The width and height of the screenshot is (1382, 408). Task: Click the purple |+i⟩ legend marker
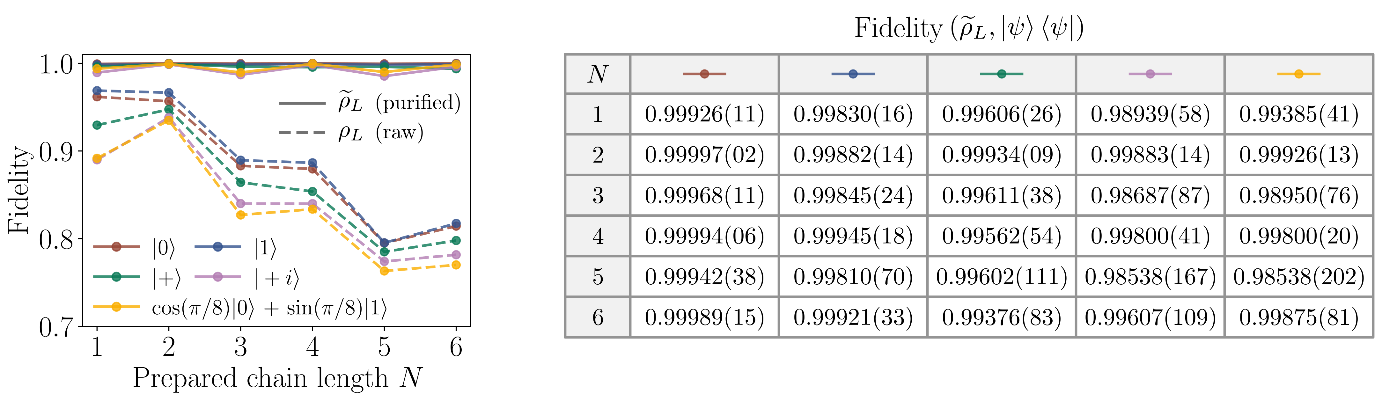coord(217,277)
